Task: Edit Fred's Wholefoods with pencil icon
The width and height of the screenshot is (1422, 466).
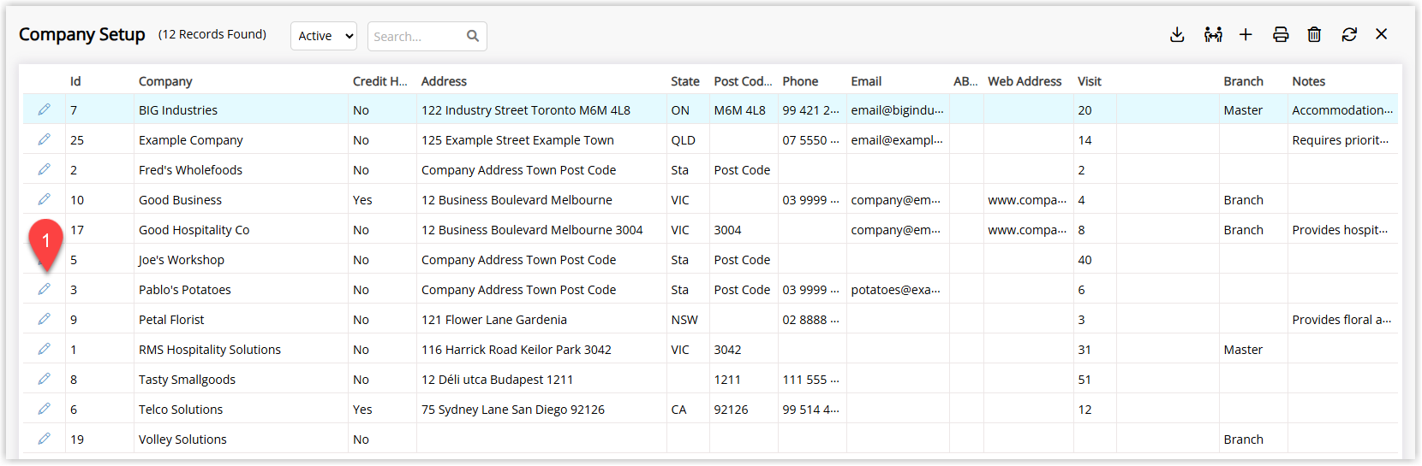Action: point(44,169)
